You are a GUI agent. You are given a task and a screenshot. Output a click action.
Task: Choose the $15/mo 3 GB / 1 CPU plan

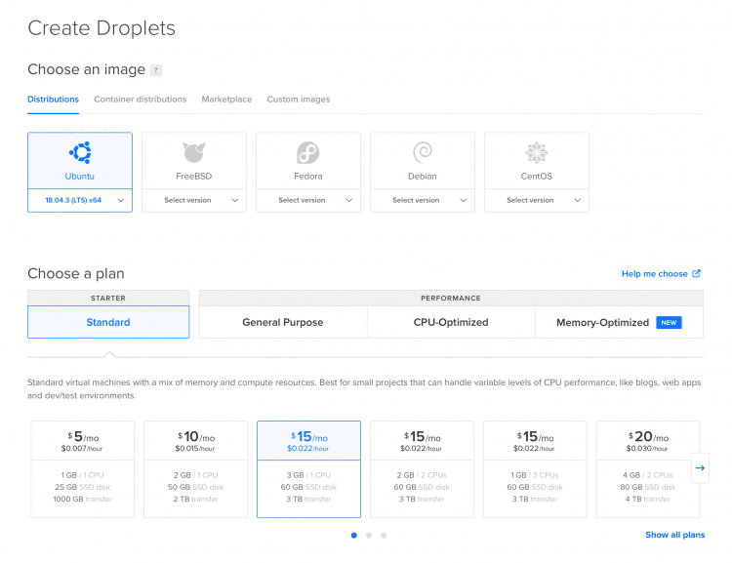pos(308,469)
